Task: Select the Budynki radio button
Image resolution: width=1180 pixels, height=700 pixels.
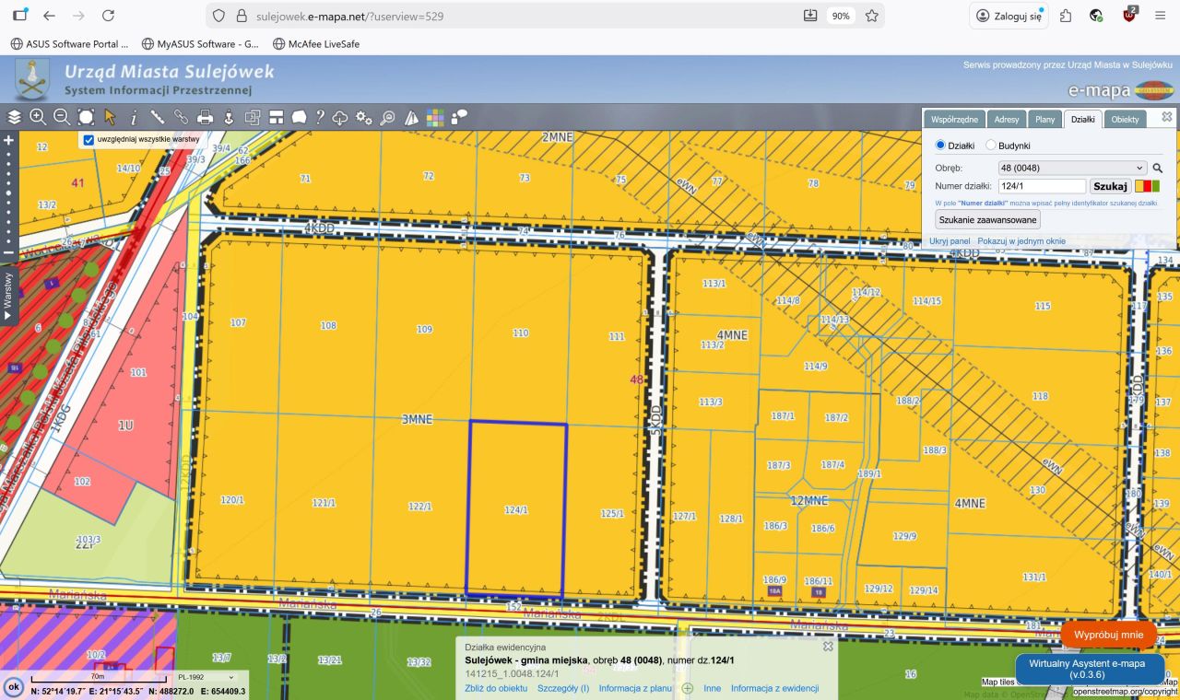Action: (991, 146)
